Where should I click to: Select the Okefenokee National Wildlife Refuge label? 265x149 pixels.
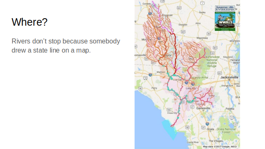(x=212, y=61)
